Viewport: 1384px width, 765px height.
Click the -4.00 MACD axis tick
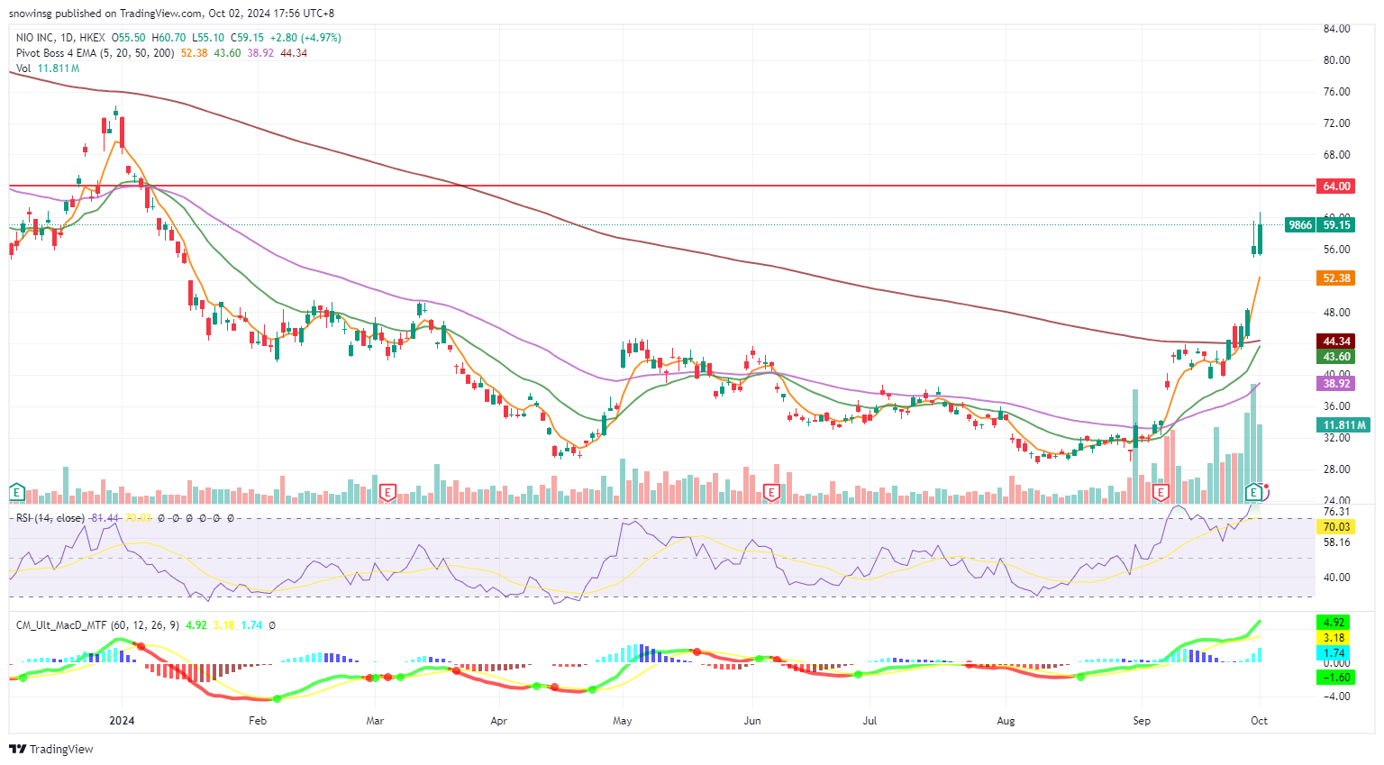pyautogui.click(x=1337, y=697)
